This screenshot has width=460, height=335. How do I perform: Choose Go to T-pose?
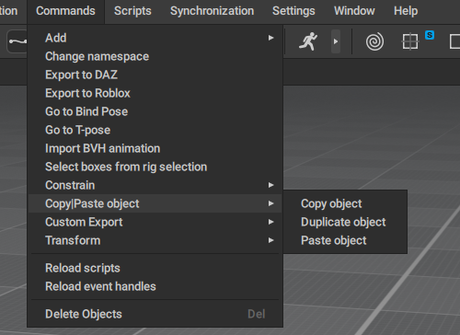tap(155, 130)
